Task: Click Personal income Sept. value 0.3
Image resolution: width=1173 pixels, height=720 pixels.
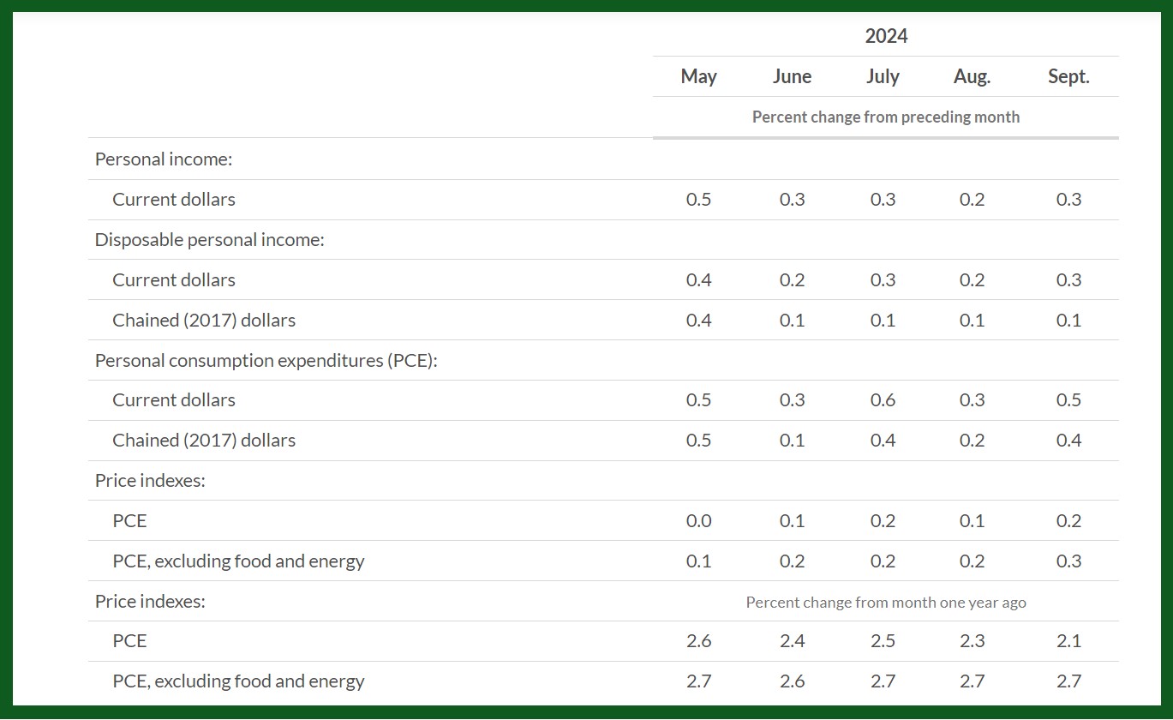Action: coord(1068,199)
